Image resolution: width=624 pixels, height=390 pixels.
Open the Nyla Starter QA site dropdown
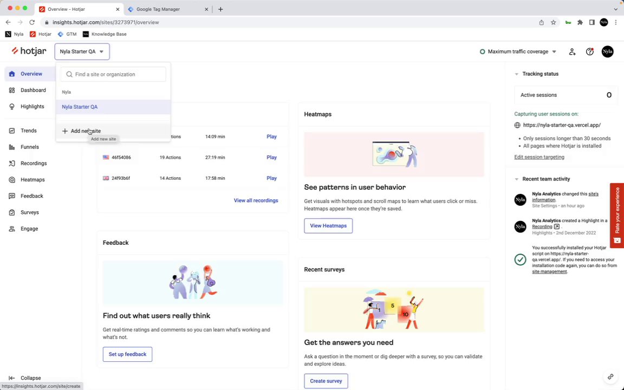tap(82, 51)
